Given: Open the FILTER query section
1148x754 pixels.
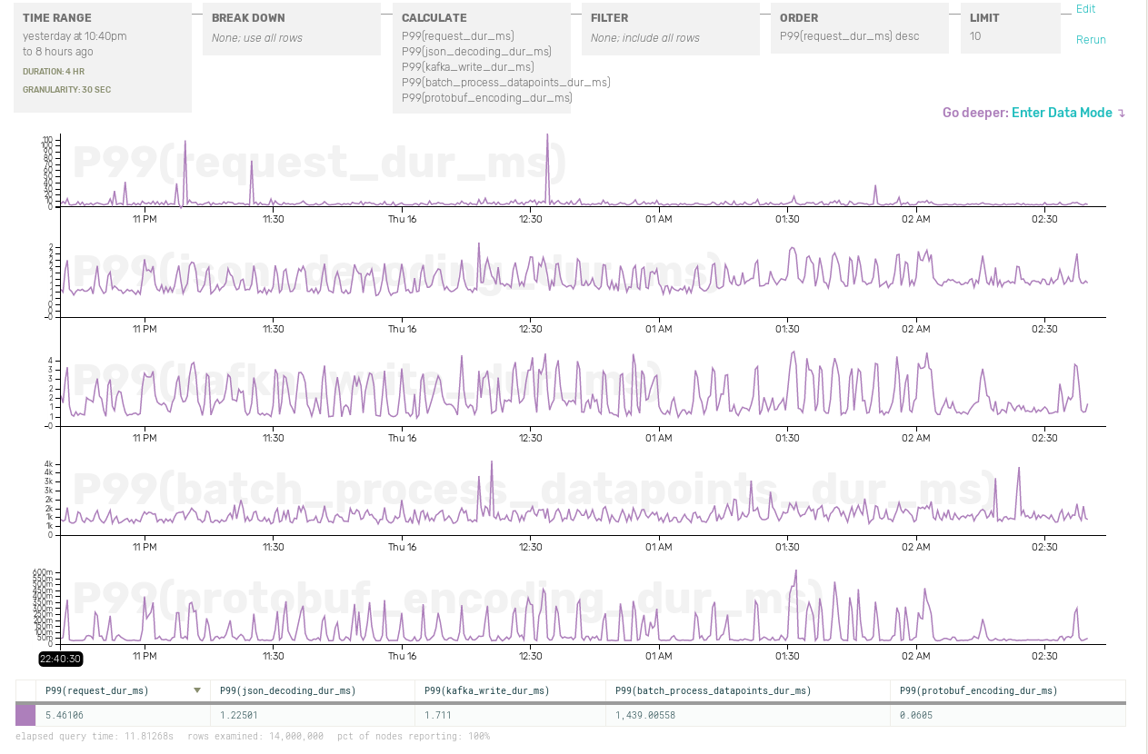Looking at the screenshot, I should (670, 28).
